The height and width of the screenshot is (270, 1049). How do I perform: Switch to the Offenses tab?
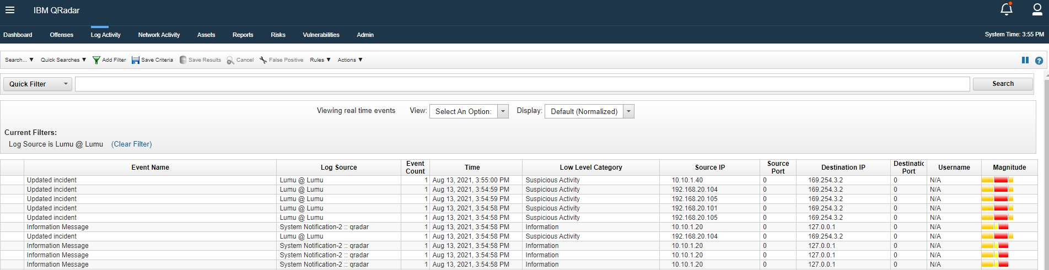(x=61, y=35)
